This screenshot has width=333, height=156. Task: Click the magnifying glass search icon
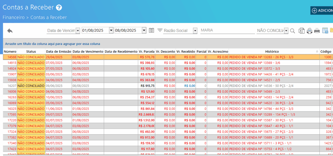292,31
